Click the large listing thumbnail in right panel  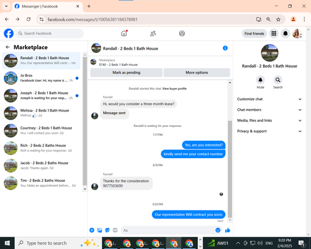(x=269, y=53)
